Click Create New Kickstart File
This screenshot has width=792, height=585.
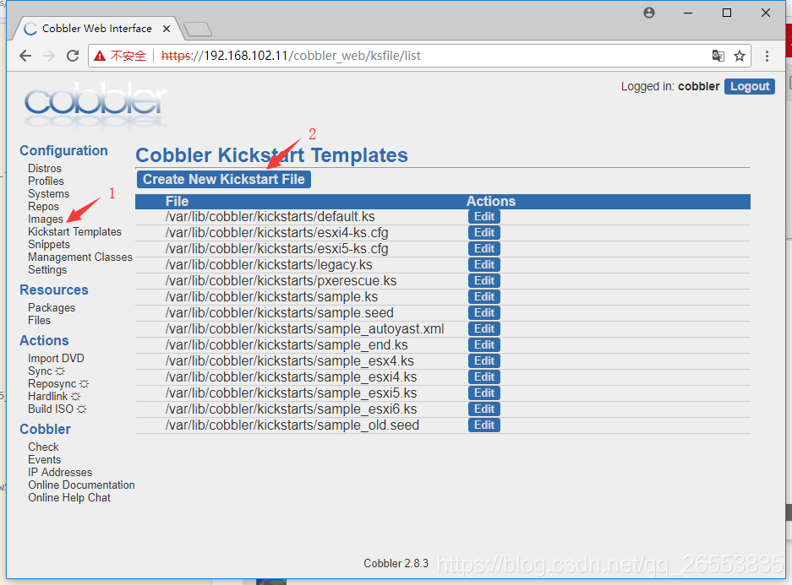tap(224, 179)
